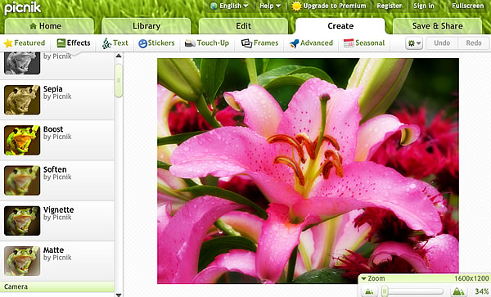This screenshot has width=491, height=297.
Task: Click the effects list scroll up arrow
Action: pos(119,56)
